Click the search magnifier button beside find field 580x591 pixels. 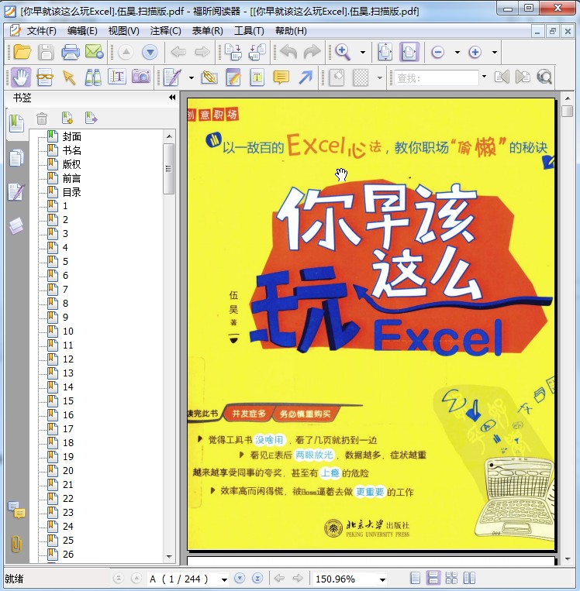[544, 77]
